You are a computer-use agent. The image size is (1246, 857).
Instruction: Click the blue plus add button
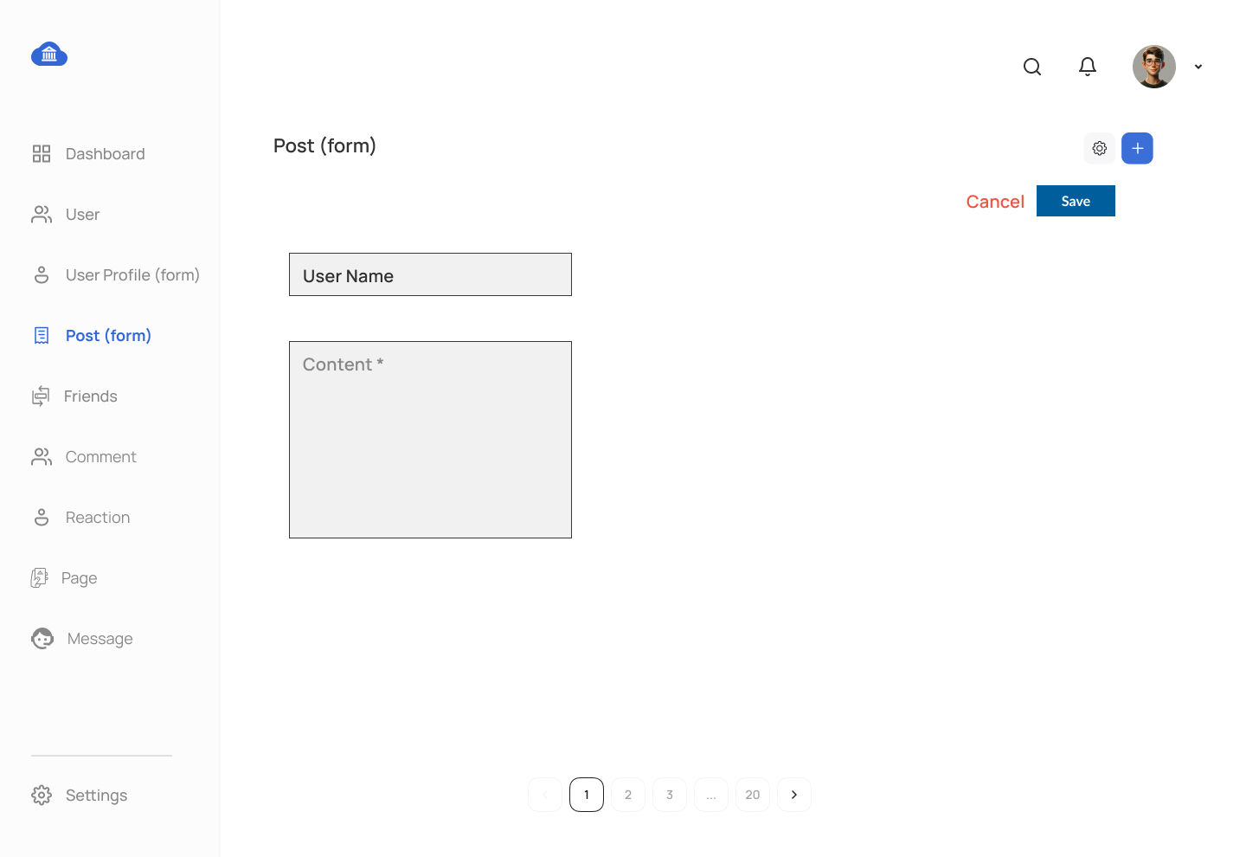point(1138,148)
